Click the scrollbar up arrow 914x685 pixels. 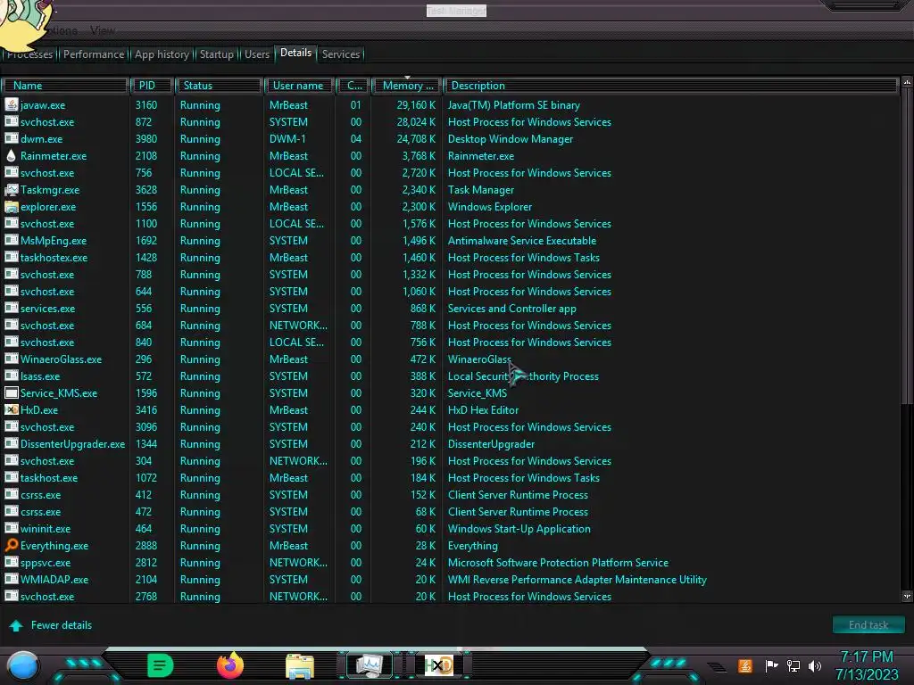click(907, 83)
